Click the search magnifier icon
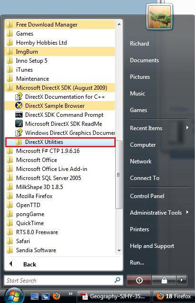 117,280
